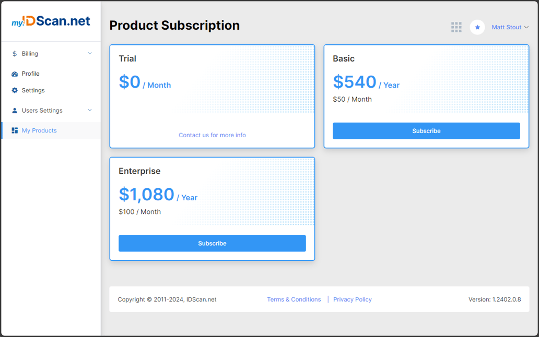Click the Trial plan card
The width and height of the screenshot is (539, 337).
(212, 97)
